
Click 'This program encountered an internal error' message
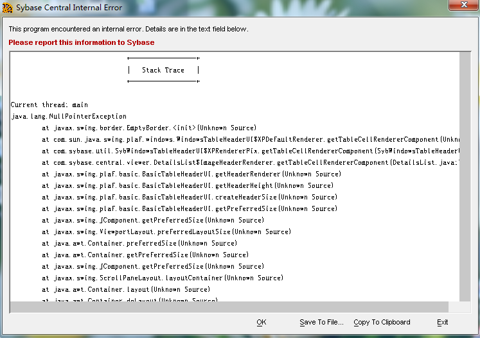click(129, 29)
